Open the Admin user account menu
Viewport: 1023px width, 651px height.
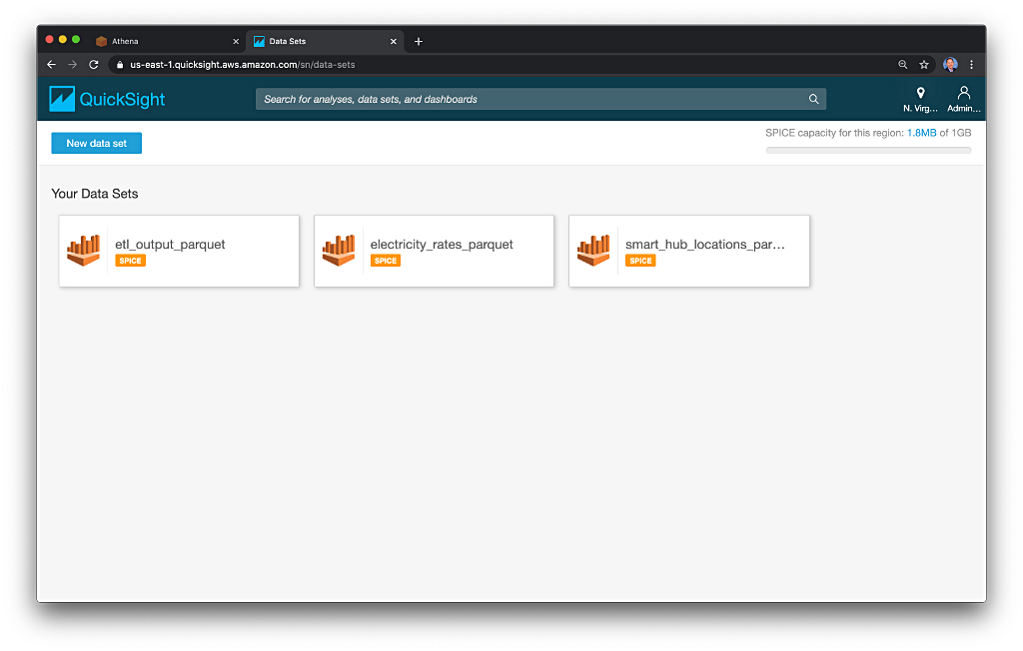(964, 99)
